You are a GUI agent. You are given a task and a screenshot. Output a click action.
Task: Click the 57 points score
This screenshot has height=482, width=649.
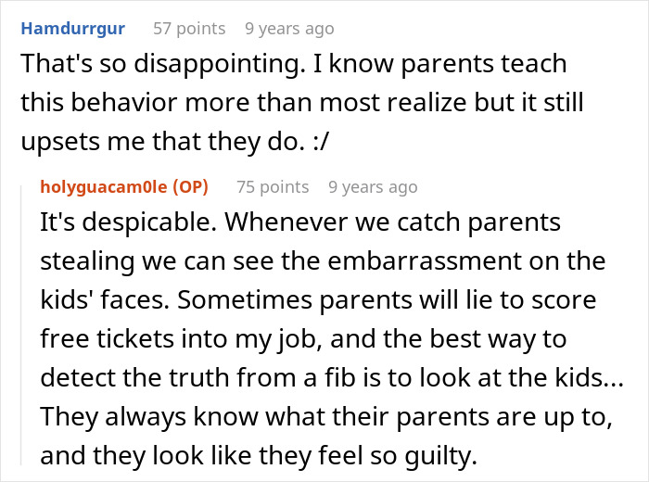(189, 29)
